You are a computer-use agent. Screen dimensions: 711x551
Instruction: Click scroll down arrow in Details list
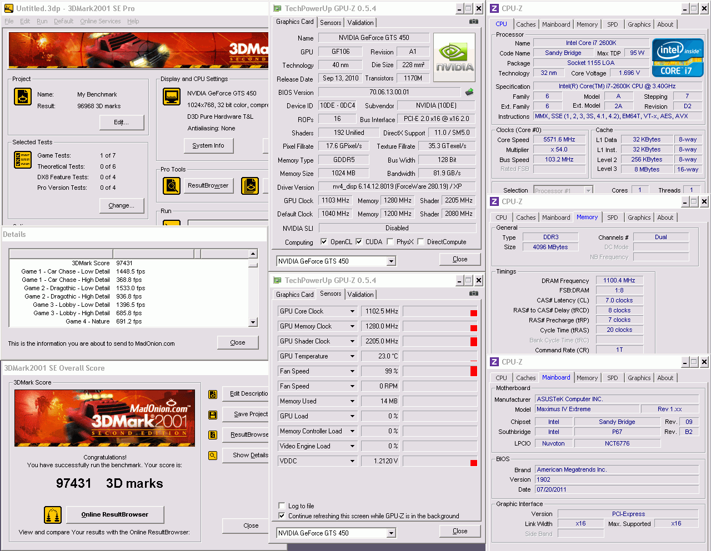pyautogui.click(x=253, y=322)
